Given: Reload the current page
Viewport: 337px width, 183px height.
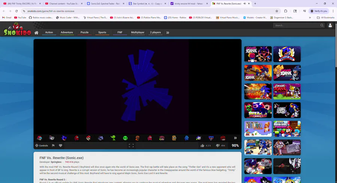Looking at the screenshot, I should (16, 11).
